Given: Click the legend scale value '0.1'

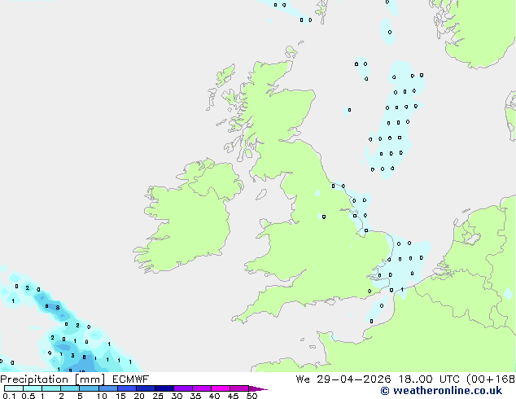Looking at the screenshot, I should tap(9, 396).
